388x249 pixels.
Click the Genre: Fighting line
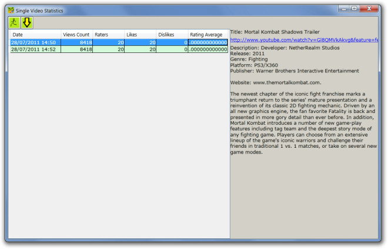pyautogui.click(x=249, y=59)
